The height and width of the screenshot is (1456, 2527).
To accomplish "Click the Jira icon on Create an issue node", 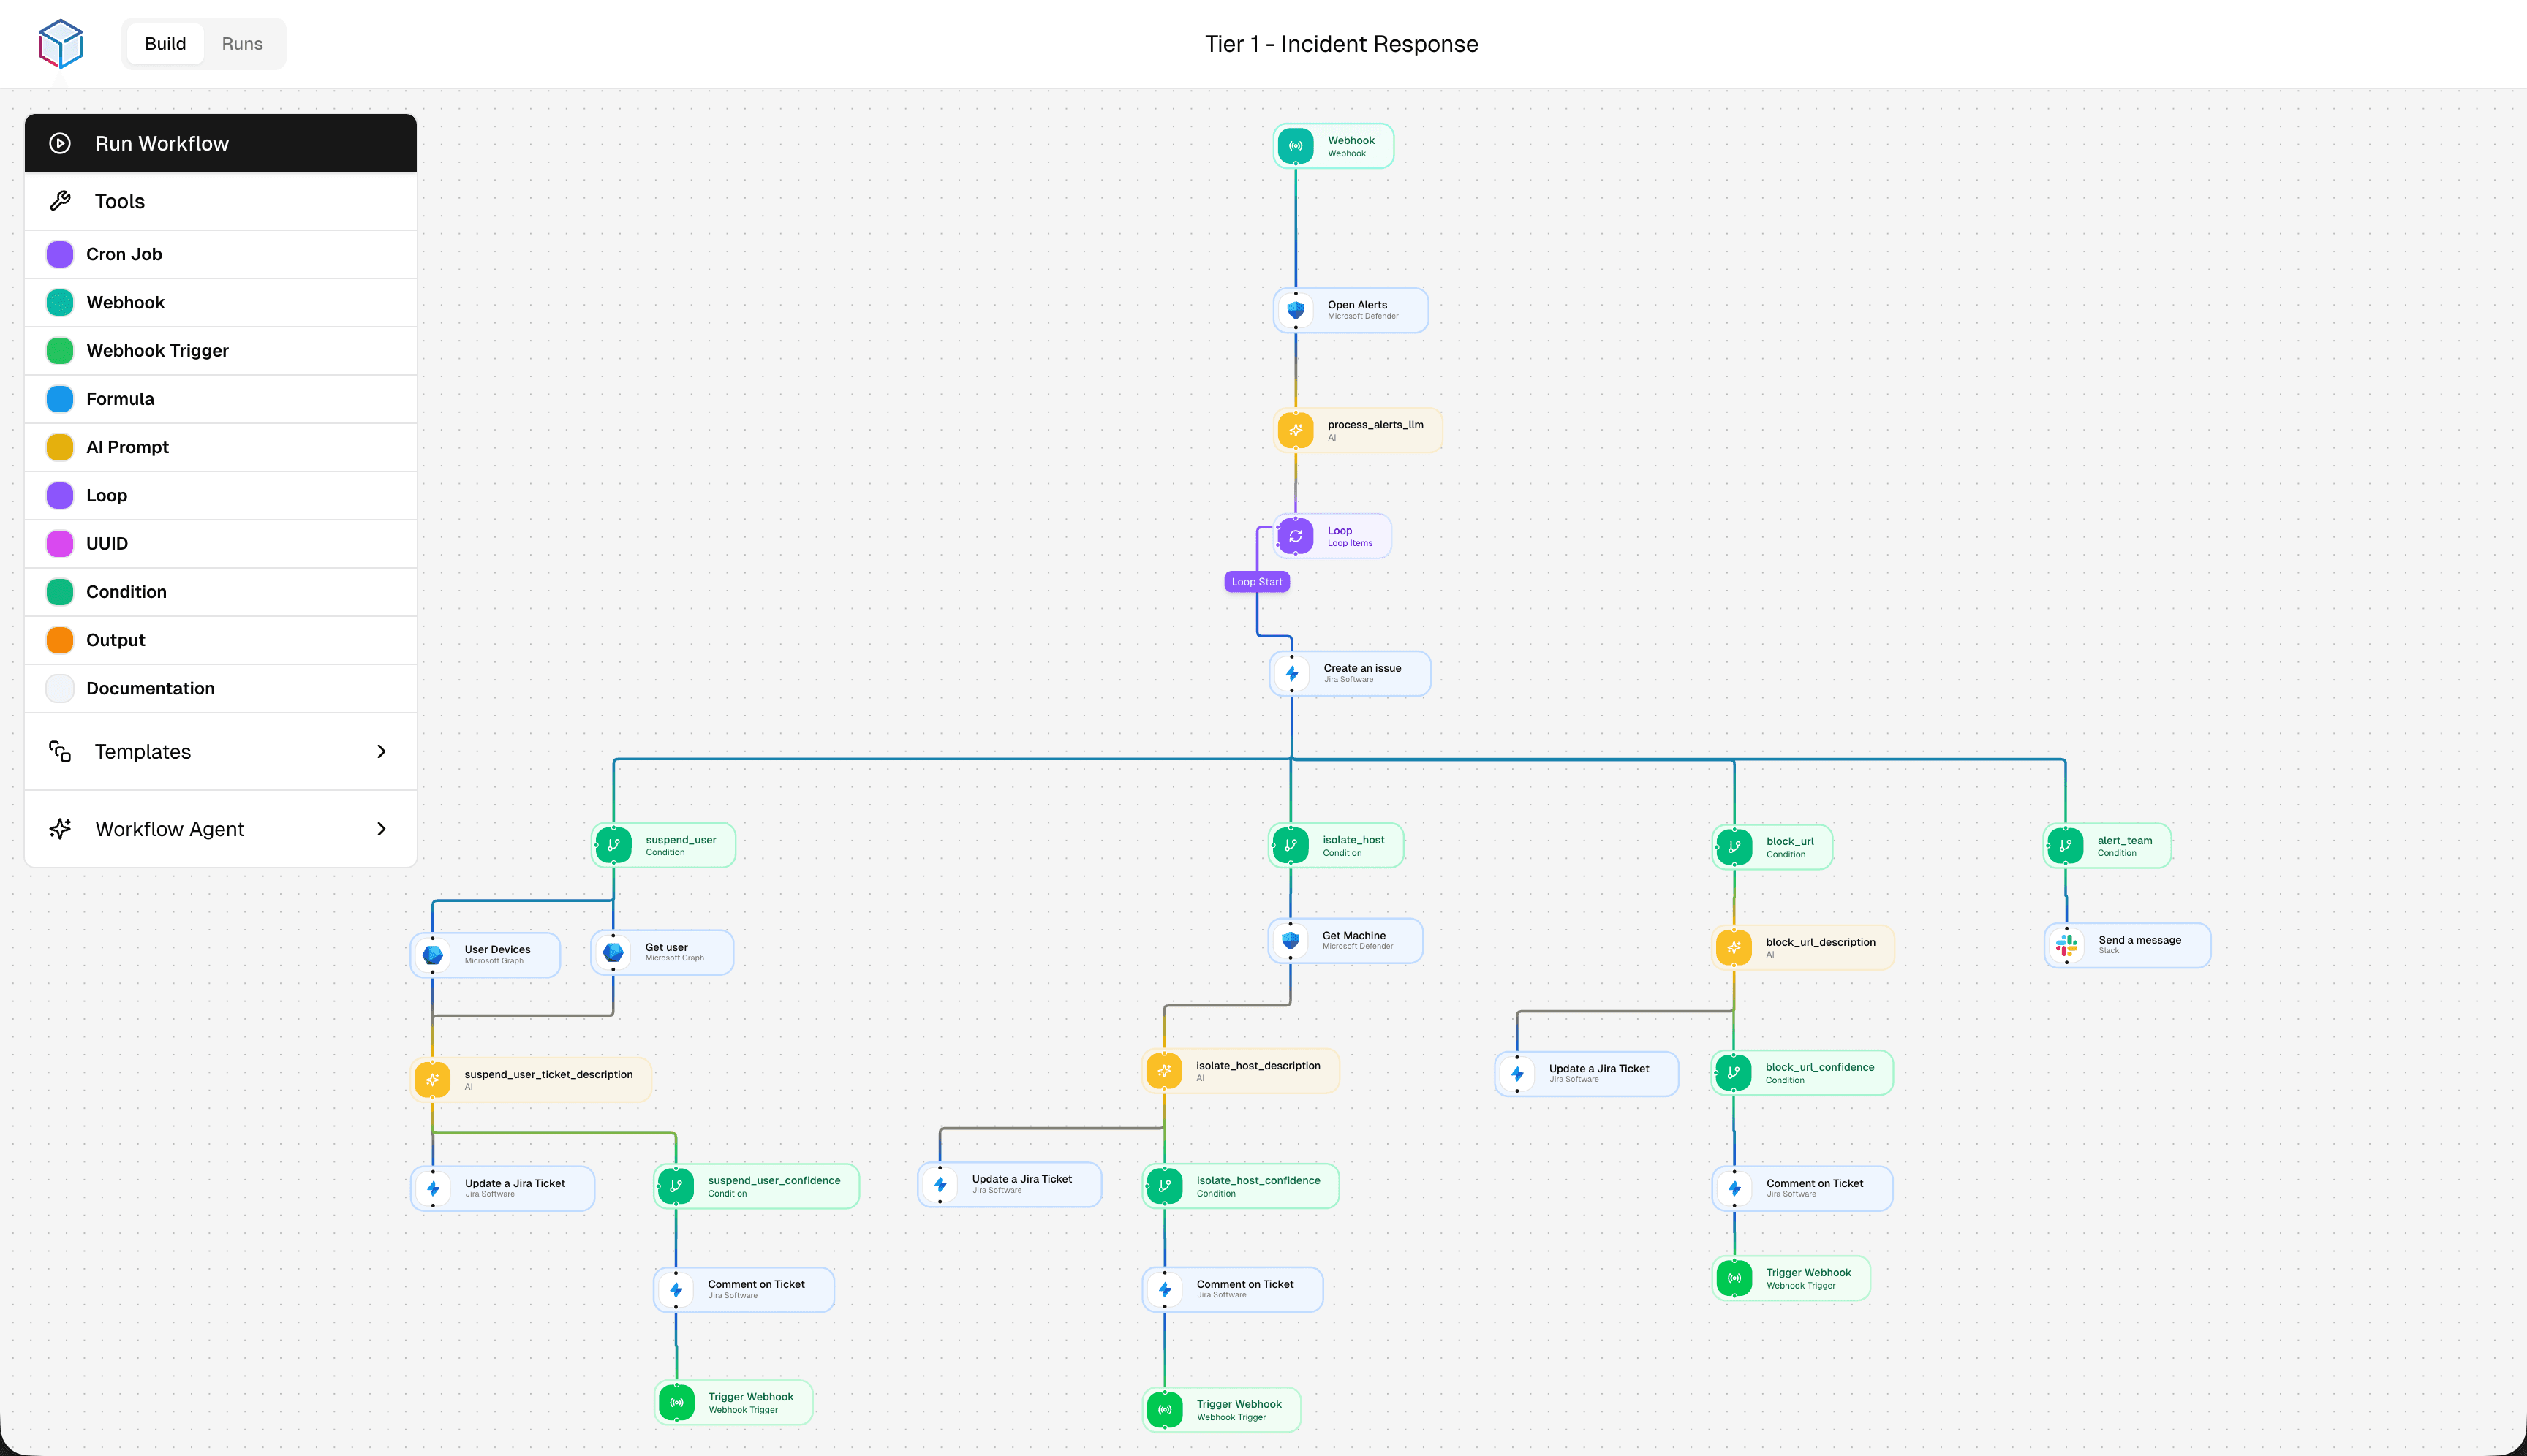I will coord(1291,673).
